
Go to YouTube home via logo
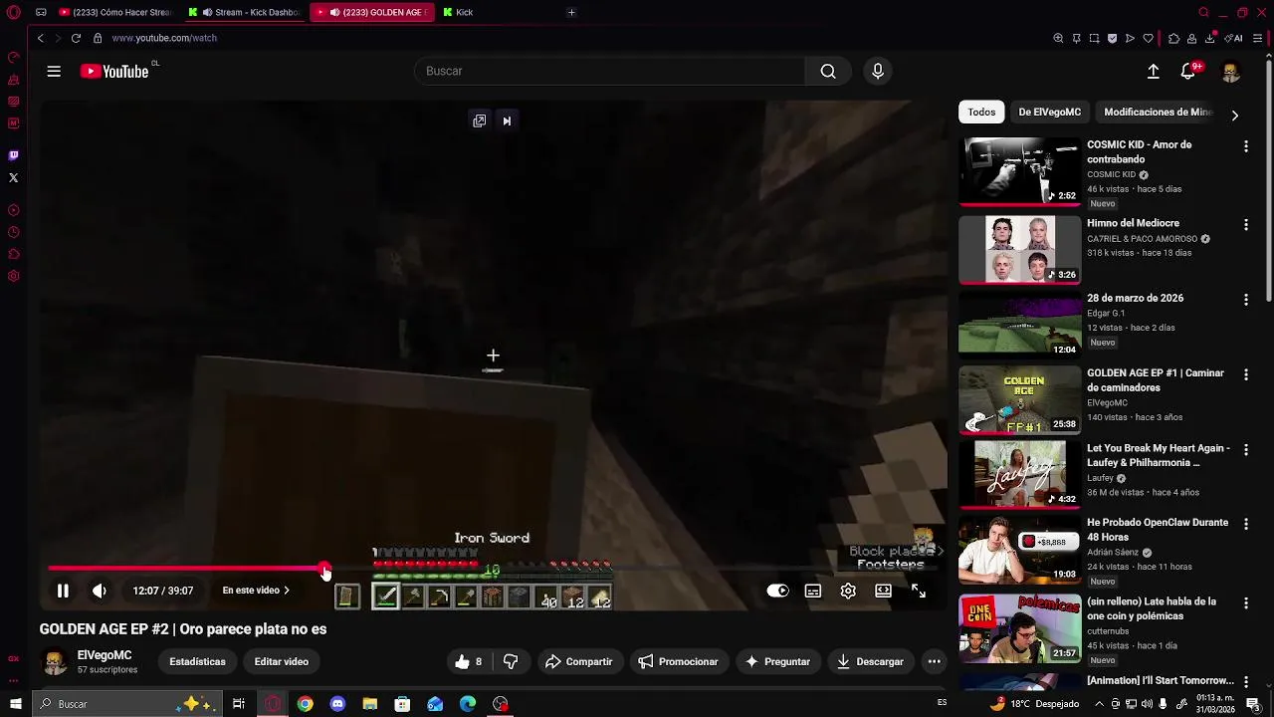point(114,71)
